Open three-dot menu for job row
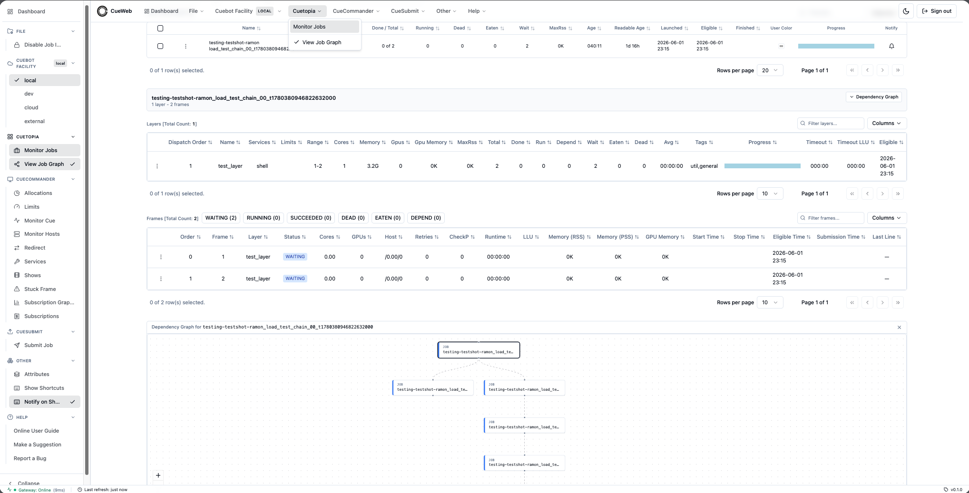 pos(186,46)
